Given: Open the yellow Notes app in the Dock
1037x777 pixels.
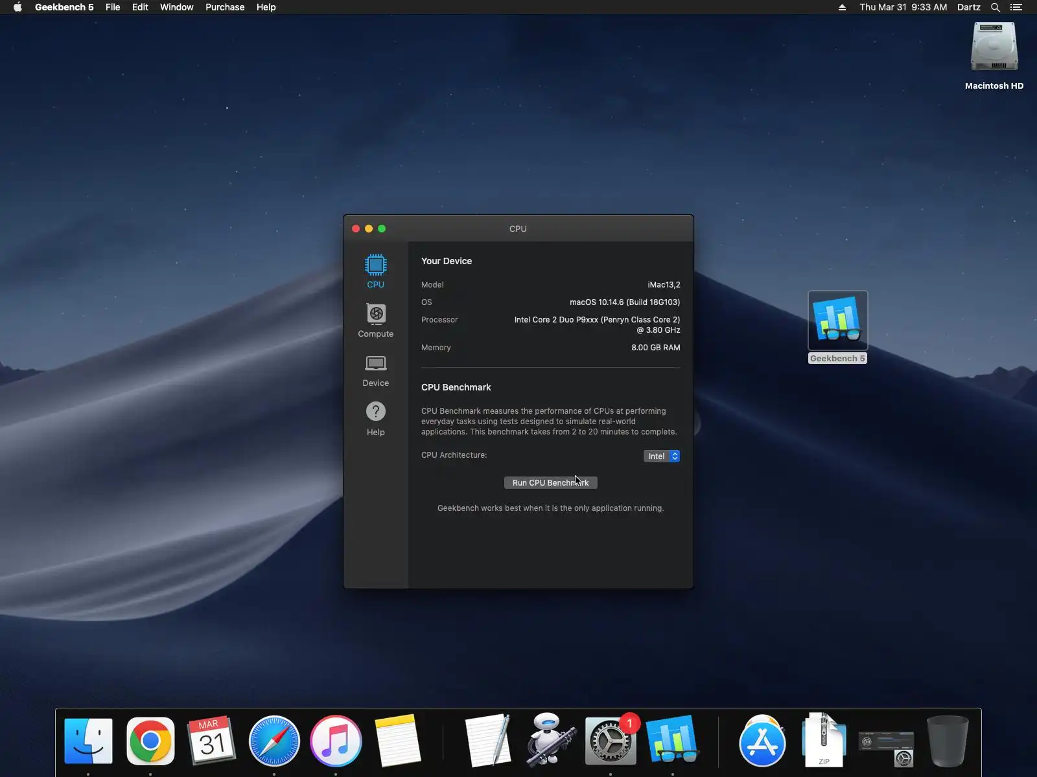Looking at the screenshot, I should click(398, 741).
